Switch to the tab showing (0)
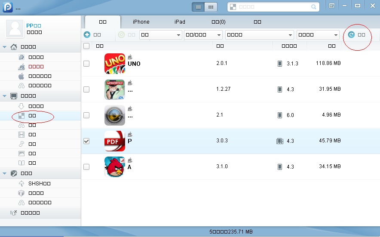This screenshot has width=380, height=237. pos(218,22)
